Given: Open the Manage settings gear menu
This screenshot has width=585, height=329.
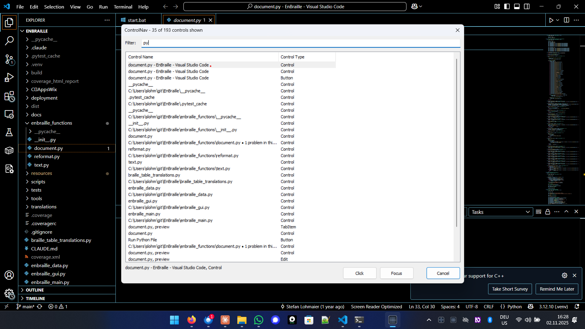Looking at the screenshot, I should (9, 294).
